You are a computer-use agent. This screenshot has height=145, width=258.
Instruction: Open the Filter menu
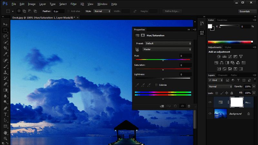[74, 4]
